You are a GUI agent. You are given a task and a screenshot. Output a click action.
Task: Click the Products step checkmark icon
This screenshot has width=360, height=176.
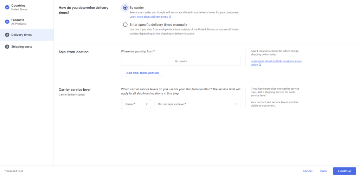click(x=7, y=21)
